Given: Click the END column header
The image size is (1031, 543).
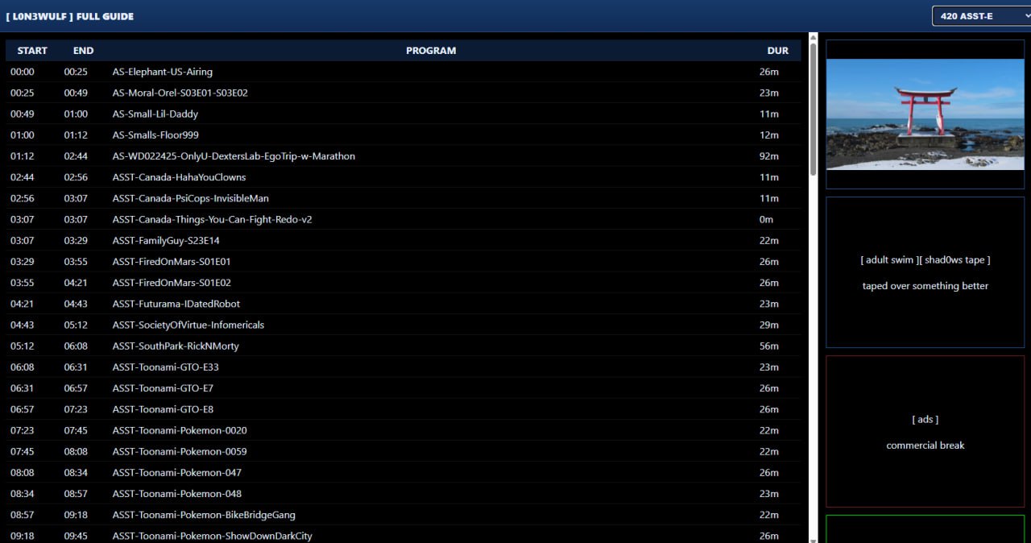Looking at the screenshot, I should click(83, 51).
